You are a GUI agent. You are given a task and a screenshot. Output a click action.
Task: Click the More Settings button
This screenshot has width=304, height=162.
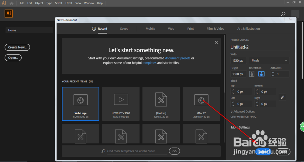[x=240, y=127]
